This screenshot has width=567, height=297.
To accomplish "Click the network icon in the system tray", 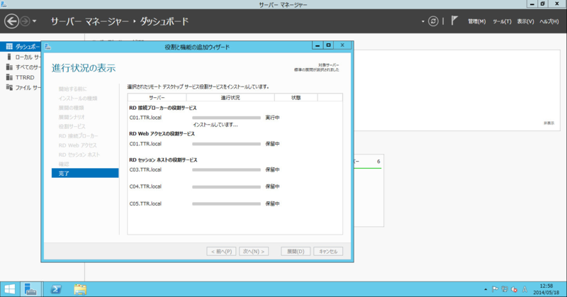I will 505,289.
